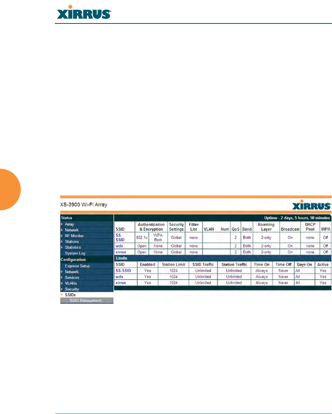
Task: Click the Enabled column header
Action: pos(147,264)
